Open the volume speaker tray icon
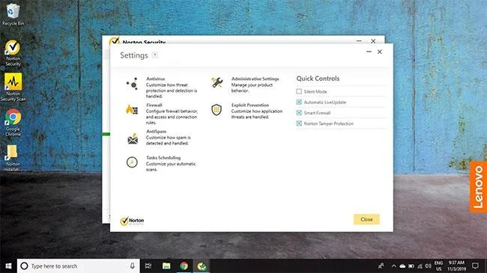This screenshot has width=487, height=273. click(429, 266)
